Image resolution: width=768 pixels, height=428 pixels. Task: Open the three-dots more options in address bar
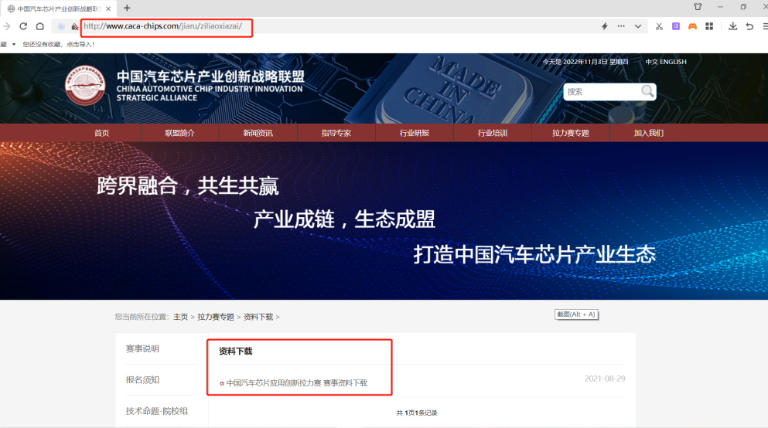621,26
